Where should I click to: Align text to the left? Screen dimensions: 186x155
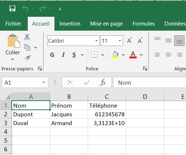click(x=157, y=55)
